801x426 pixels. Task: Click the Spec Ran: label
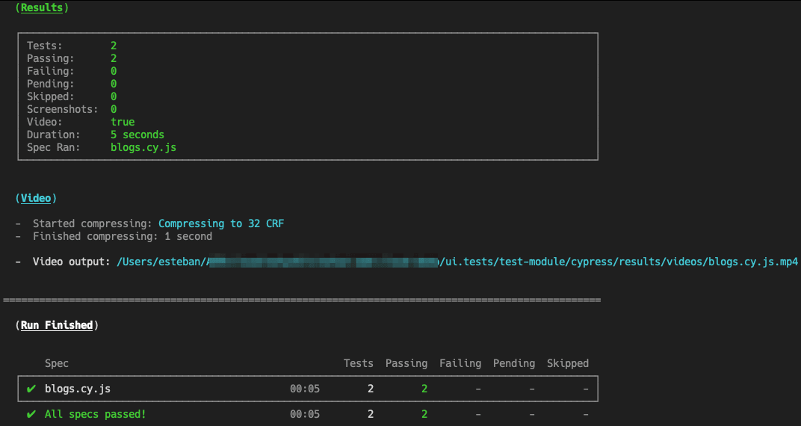pos(54,148)
